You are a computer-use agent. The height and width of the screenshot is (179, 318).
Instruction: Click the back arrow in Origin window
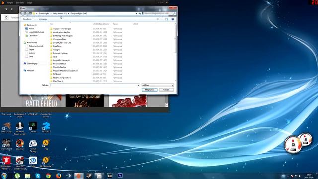coord(6,9)
